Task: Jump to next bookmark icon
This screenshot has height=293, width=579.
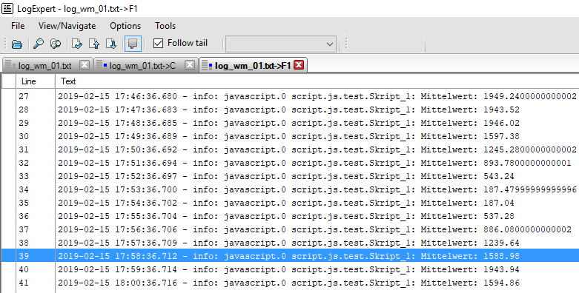Action: (111, 44)
